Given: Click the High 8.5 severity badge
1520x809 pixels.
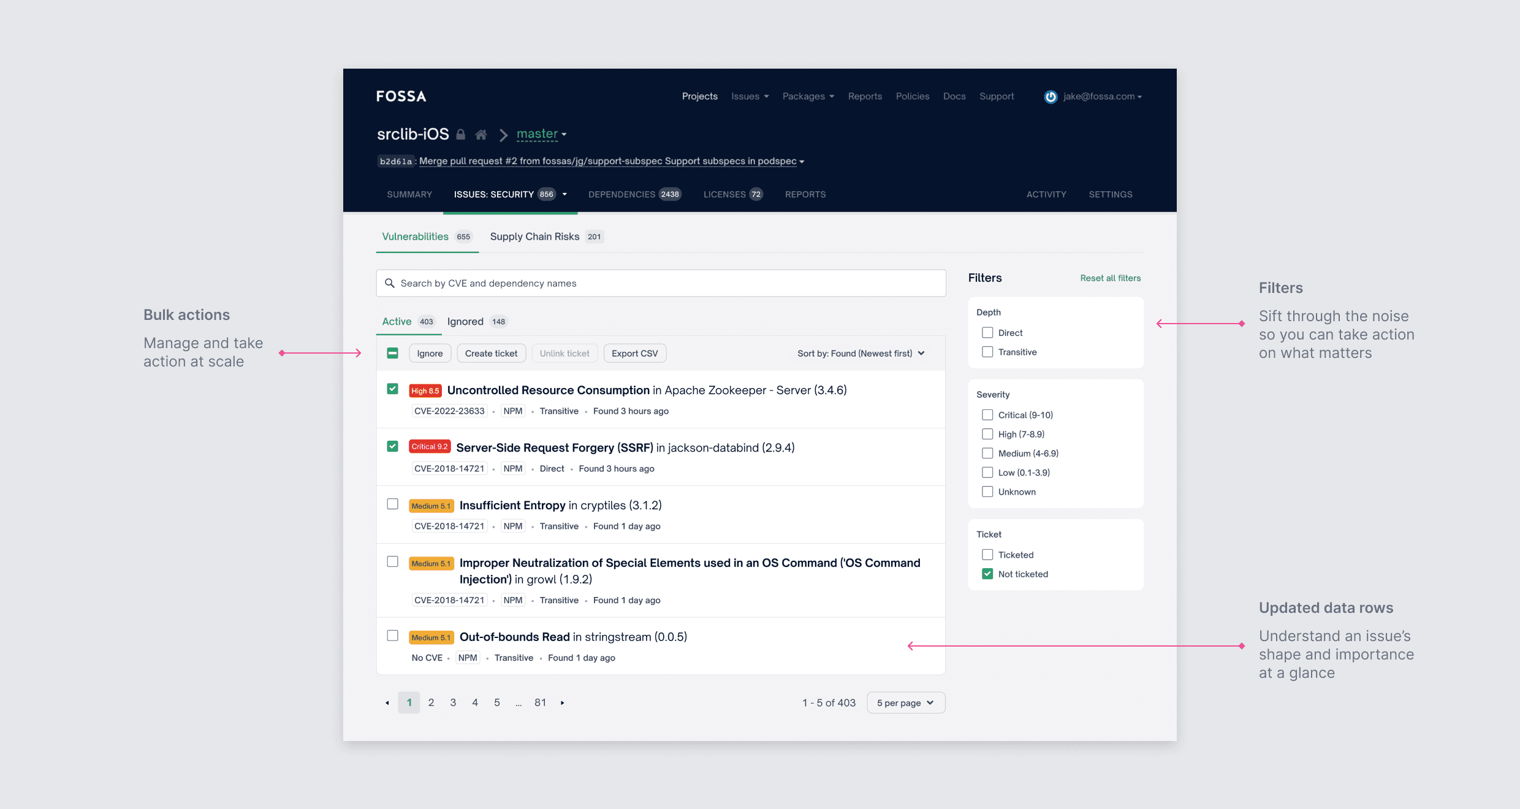Looking at the screenshot, I should 425,391.
